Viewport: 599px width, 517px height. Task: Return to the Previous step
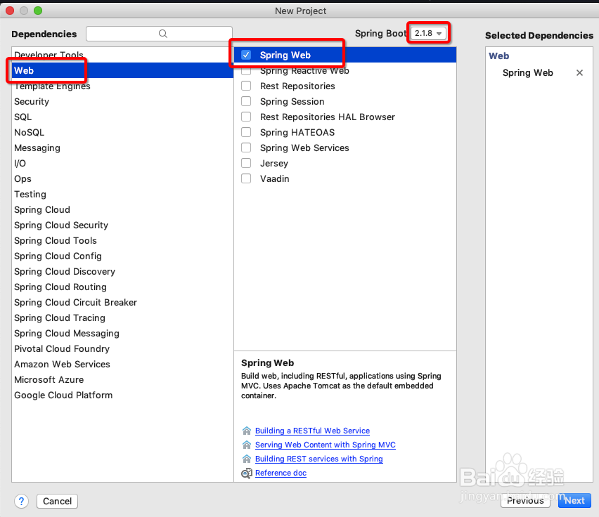(x=525, y=500)
